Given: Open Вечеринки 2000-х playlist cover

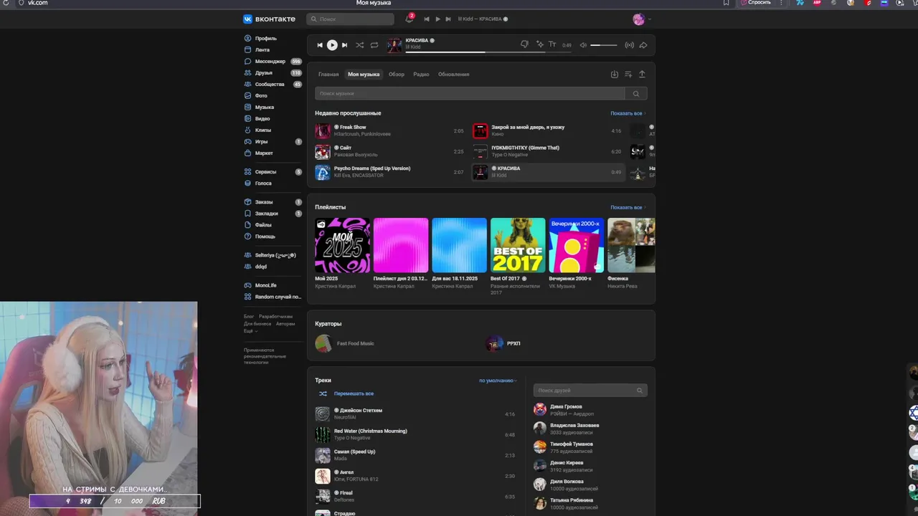Looking at the screenshot, I should pyautogui.click(x=577, y=245).
